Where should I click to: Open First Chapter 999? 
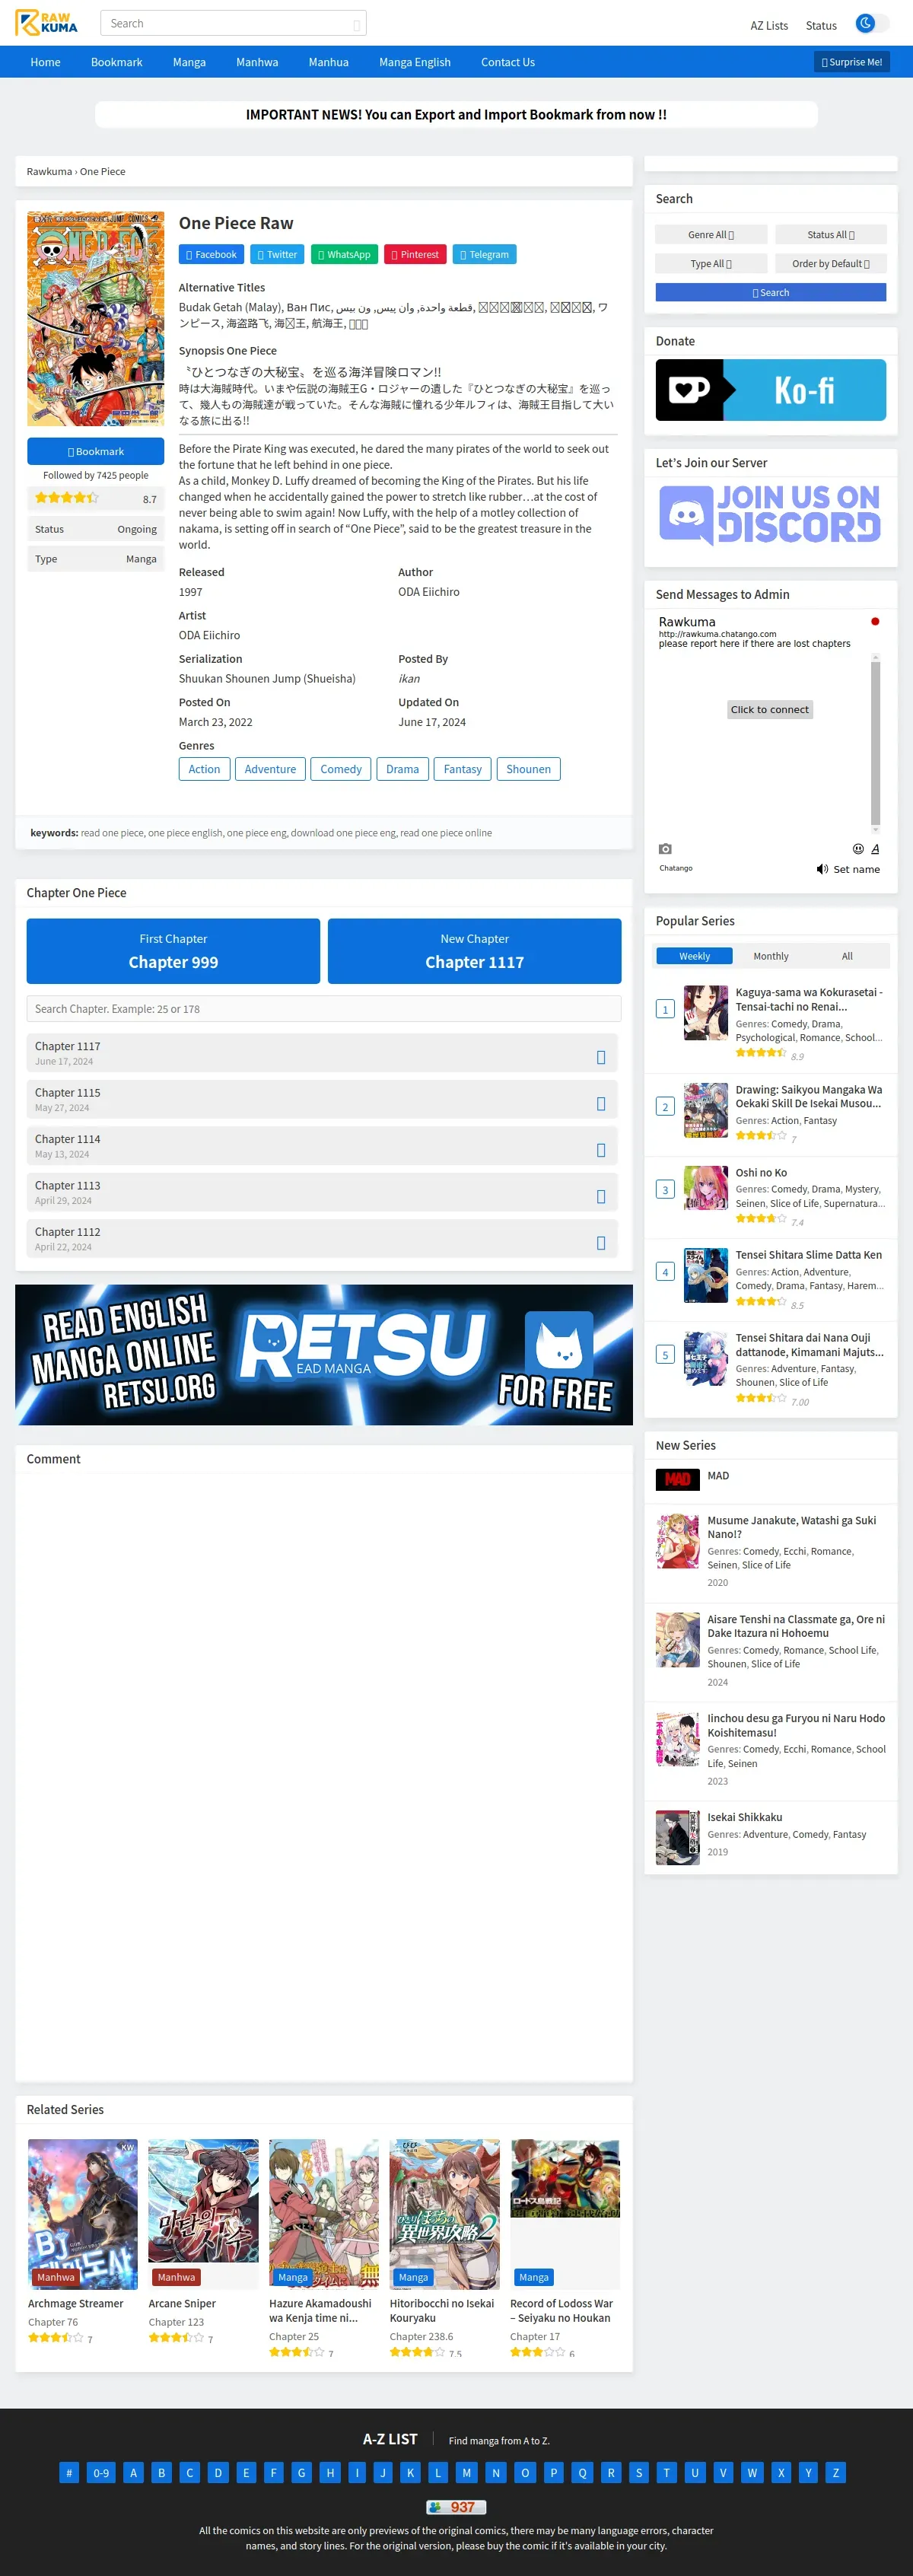click(173, 951)
